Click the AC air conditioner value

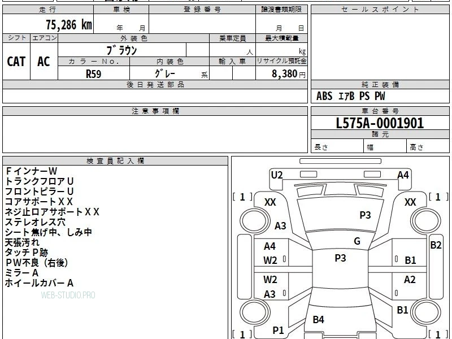[44, 62]
